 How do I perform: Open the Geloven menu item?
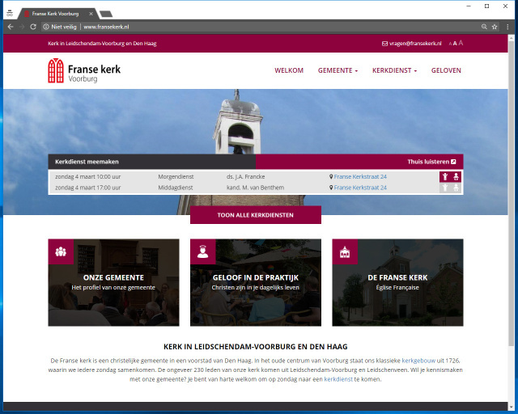(446, 70)
